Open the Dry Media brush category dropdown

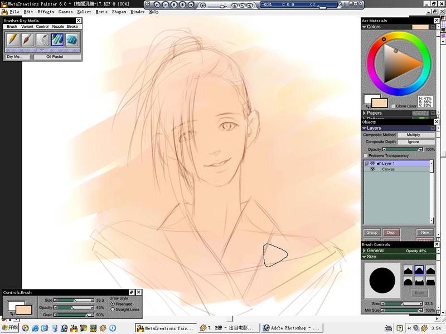pos(18,57)
